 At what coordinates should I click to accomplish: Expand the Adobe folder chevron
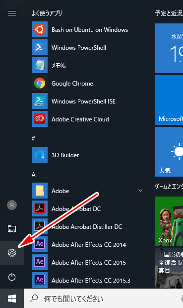point(140,191)
